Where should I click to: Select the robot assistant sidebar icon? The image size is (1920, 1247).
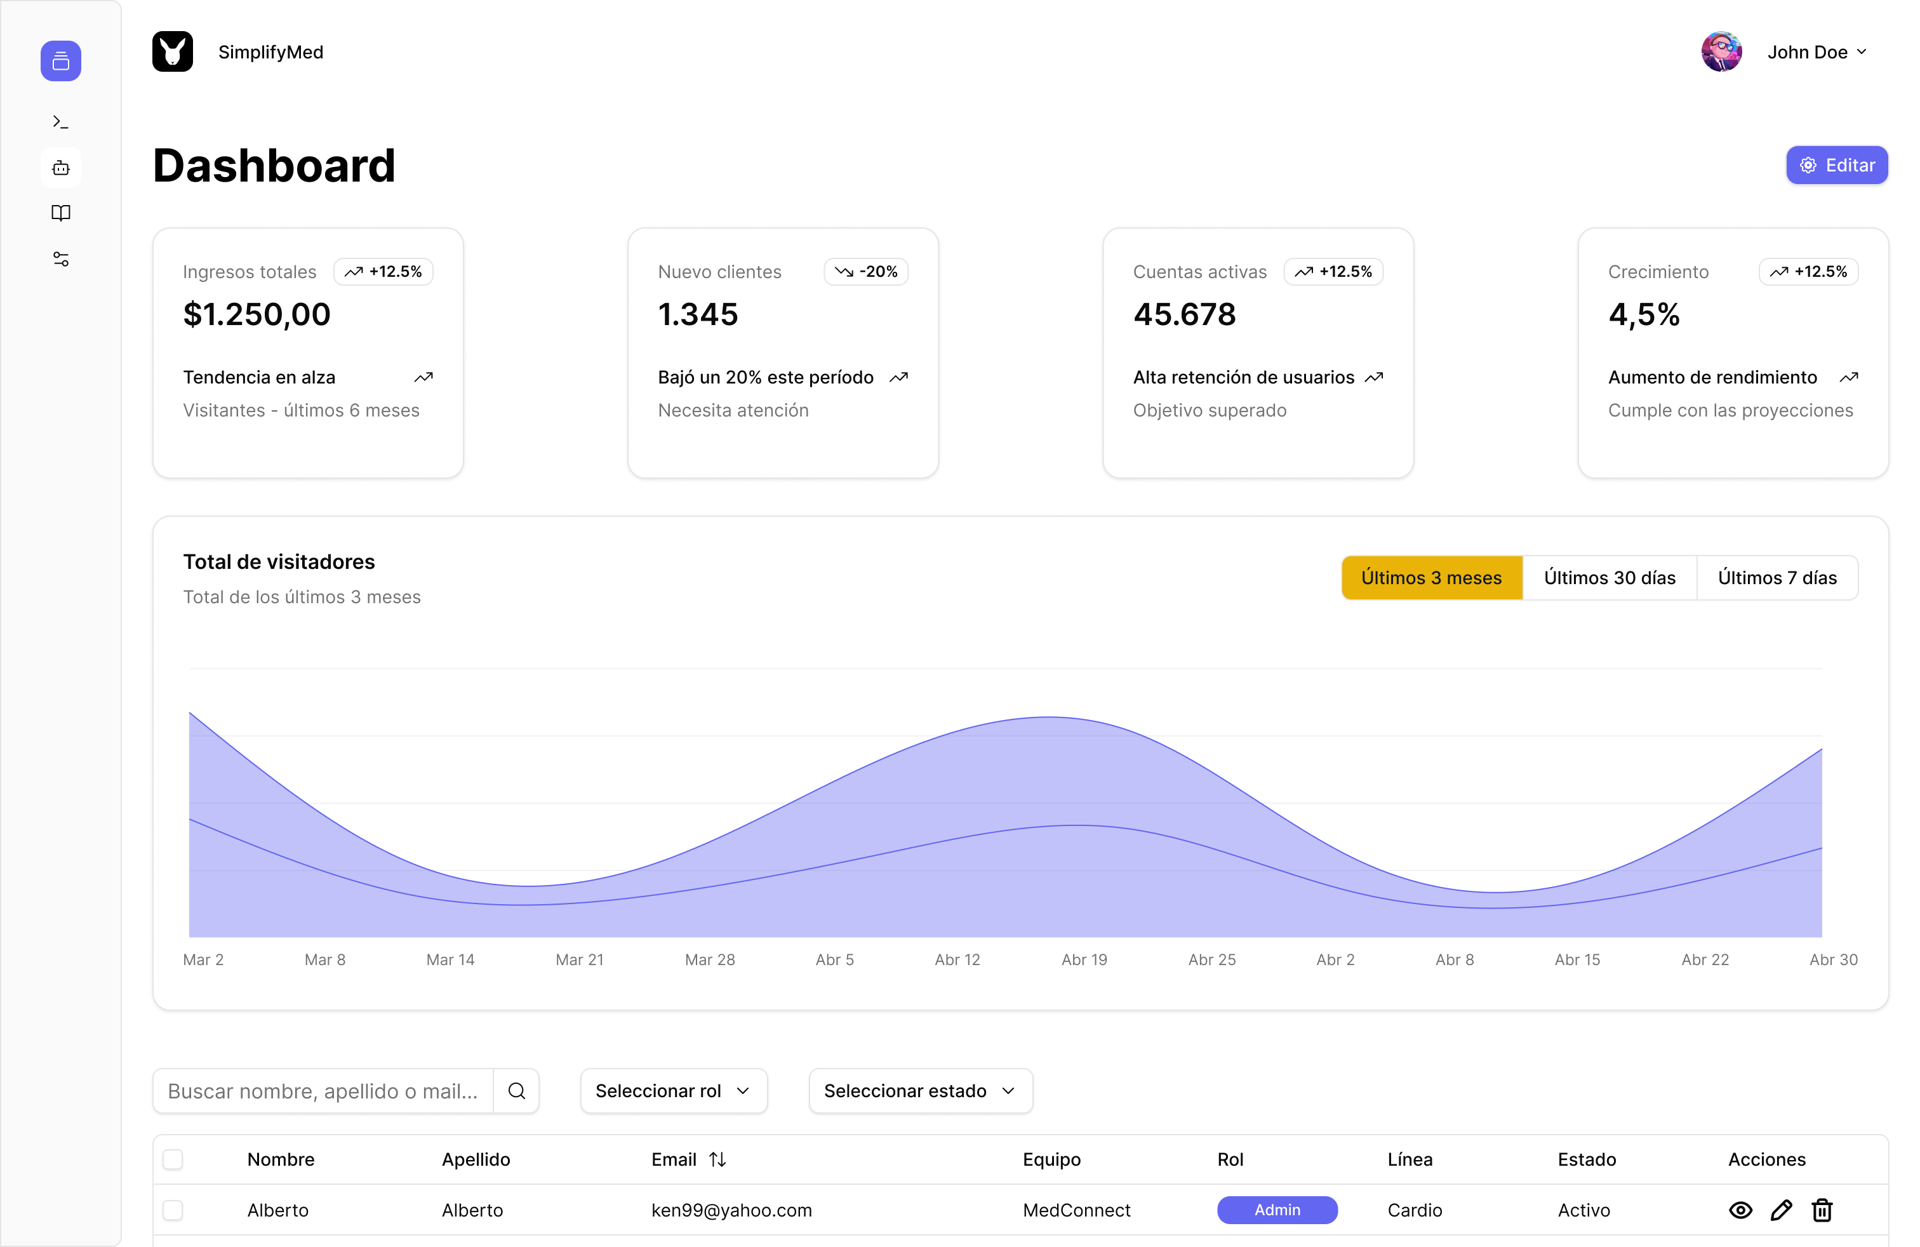[x=60, y=167]
